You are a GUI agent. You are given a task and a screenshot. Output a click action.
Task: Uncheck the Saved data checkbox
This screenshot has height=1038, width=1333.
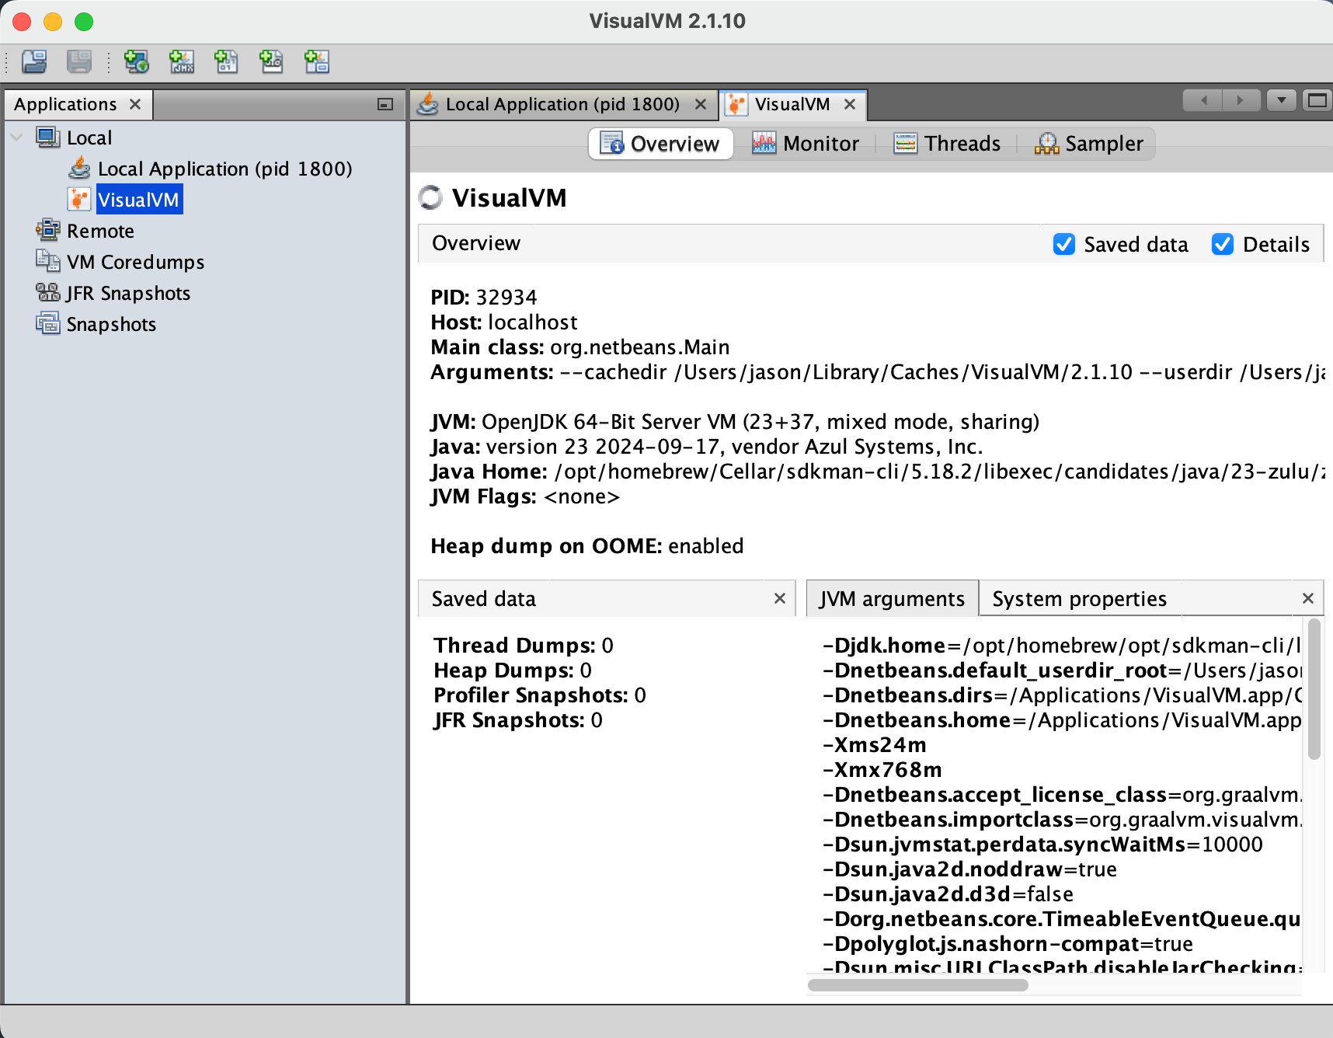pyautogui.click(x=1064, y=244)
